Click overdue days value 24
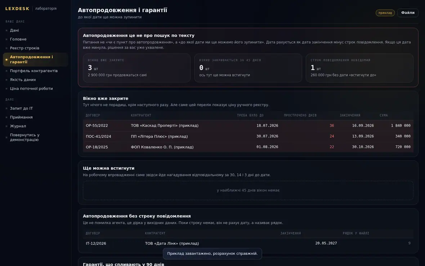Image resolution: width=425 pixels, height=266 pixels. pos(332,136)
